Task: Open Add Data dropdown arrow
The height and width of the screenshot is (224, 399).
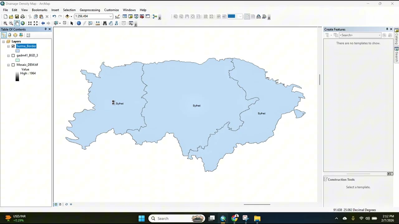Action: [71, 16]
